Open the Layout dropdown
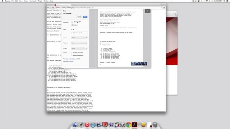This screenshot has height=129, width=230. click(x=79, y=38)
